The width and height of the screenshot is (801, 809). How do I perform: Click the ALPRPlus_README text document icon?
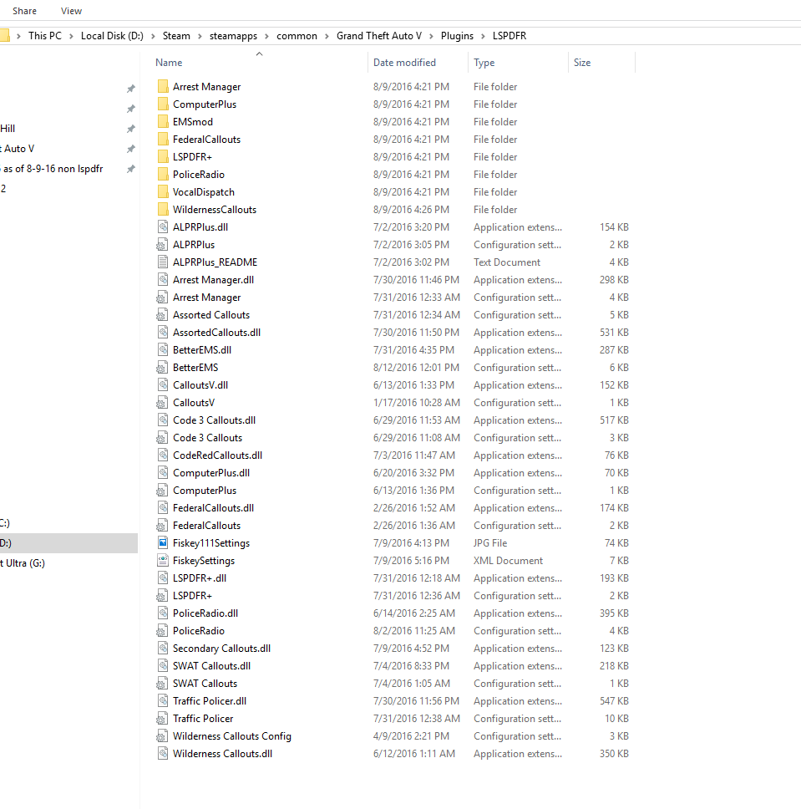pos(163,262)
